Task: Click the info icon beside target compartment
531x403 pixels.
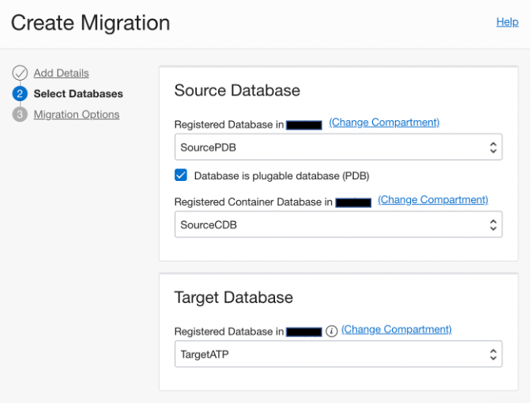Action: coord(332,331)
